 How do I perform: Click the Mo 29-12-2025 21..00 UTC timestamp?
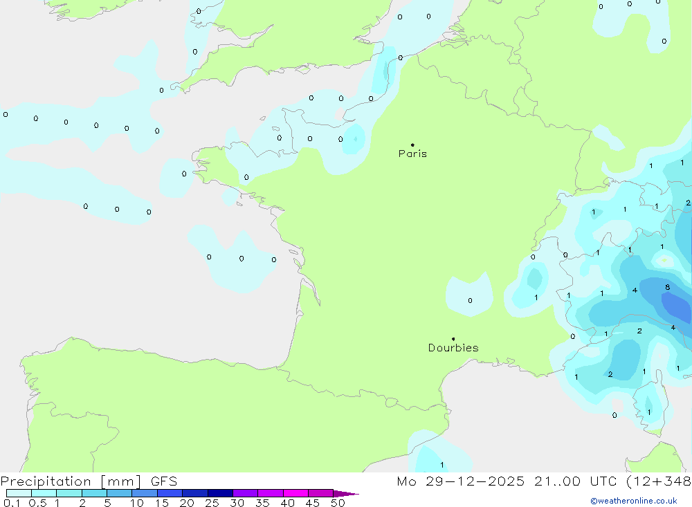[507, 481]
